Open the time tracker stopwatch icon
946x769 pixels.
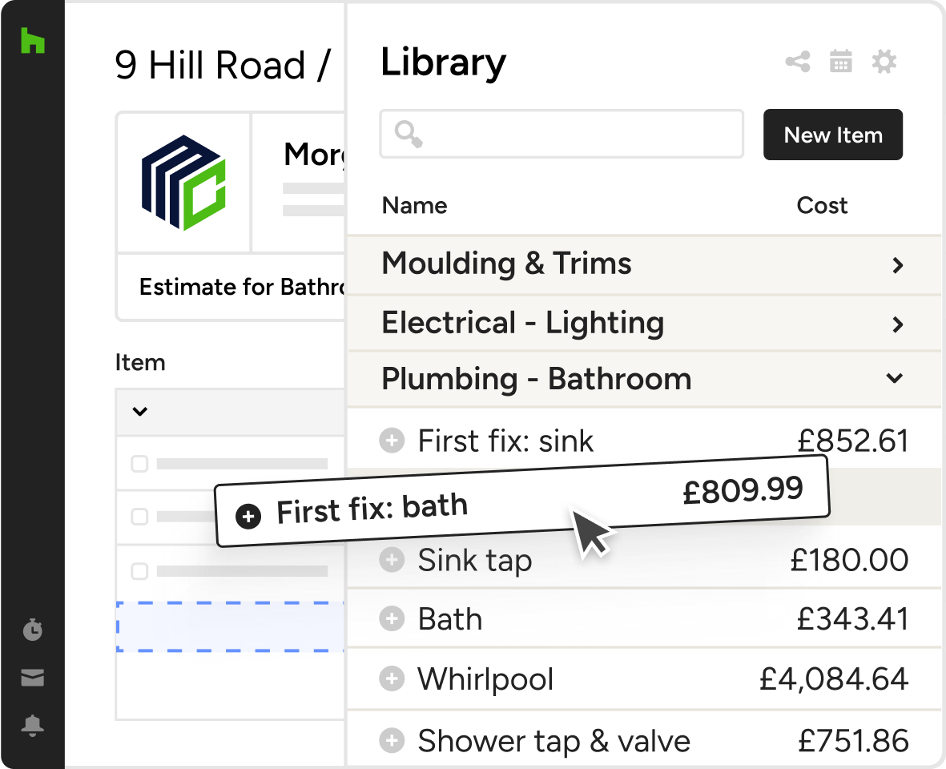[32, 630]
